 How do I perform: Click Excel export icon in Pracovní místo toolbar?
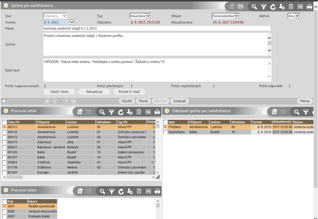(x=148, y=191)
